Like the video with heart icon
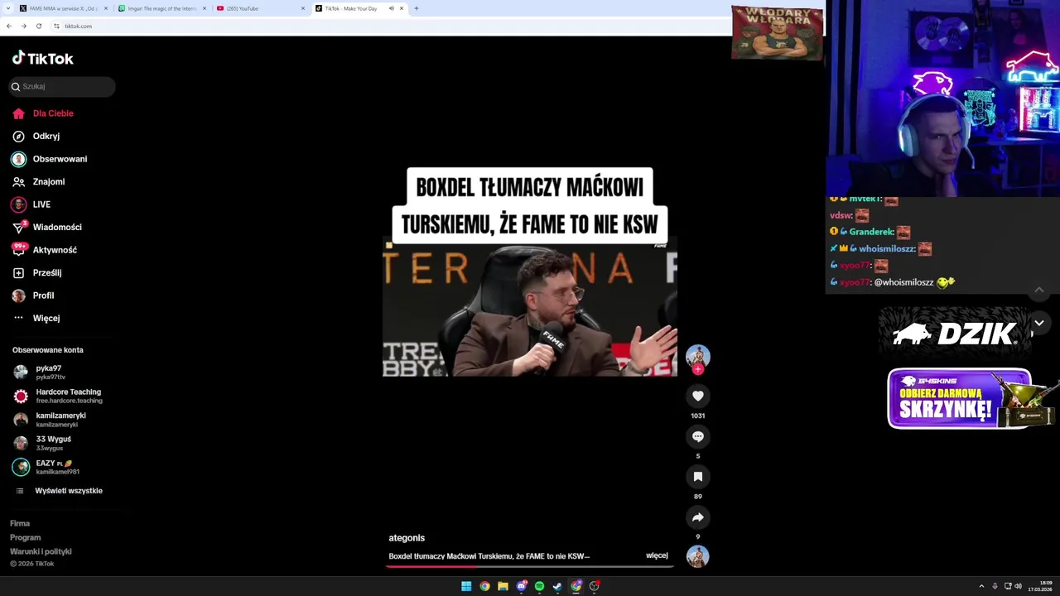Image resolution: width=1060 pixels, height=596 pixels. coord(698,396)
